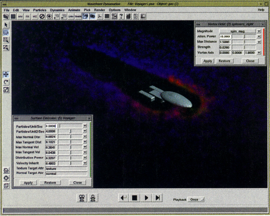Click Apply in Surface Emission panel
Image resolution: width=270 pixels, height=216 pixels.
[x=28, y=183]
